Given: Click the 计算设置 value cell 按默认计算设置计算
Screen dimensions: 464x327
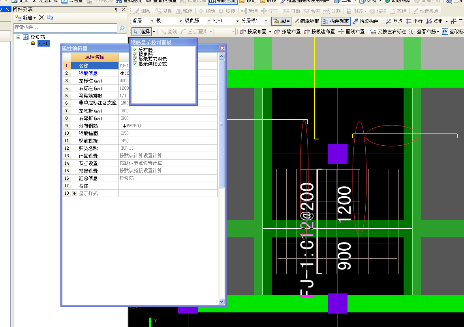Looking at the screenshot, I should point(168,155).
